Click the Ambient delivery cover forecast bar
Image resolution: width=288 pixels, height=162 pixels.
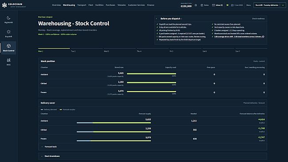click(114, 123)
